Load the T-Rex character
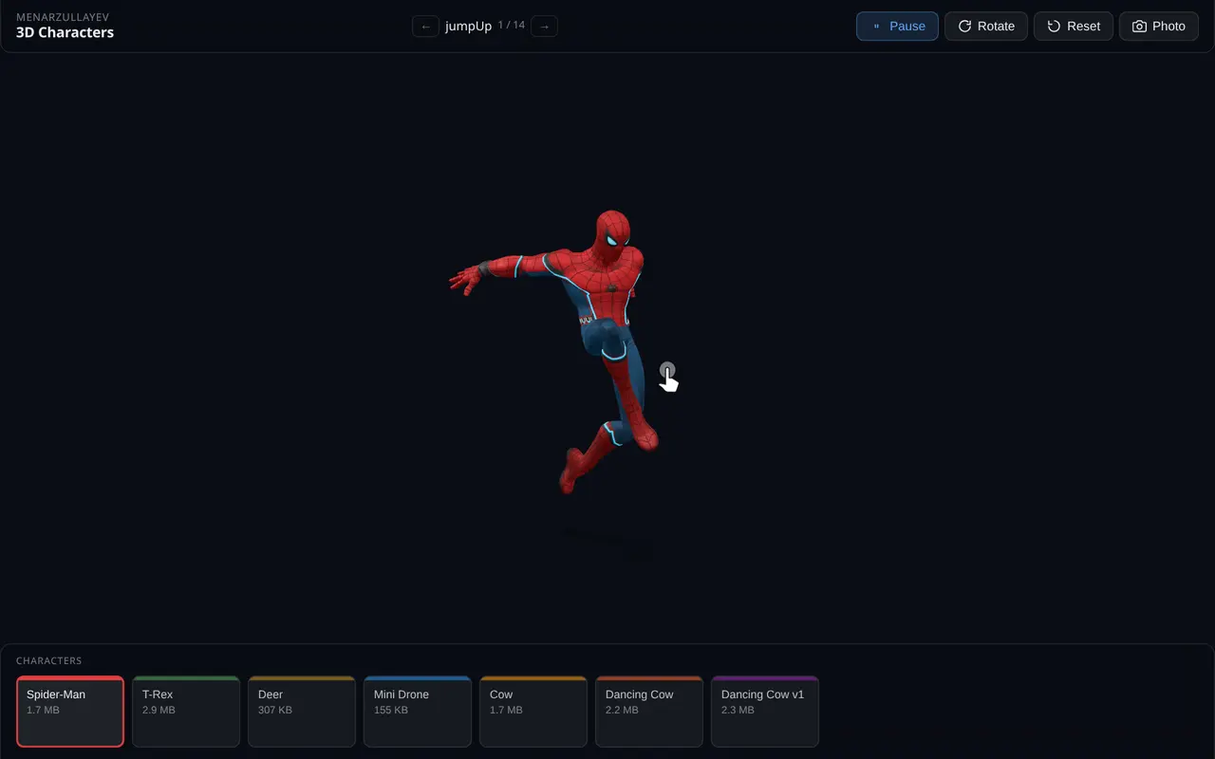1215x759 pixels. tap(186, 712)
